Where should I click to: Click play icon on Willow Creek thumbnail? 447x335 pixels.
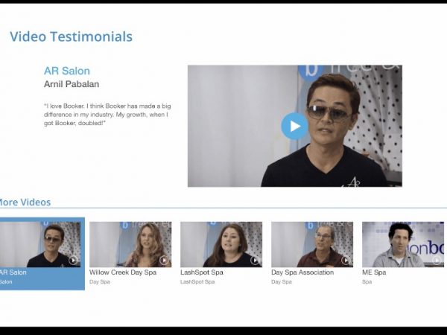pyautogui.click(x=163, y=260)
